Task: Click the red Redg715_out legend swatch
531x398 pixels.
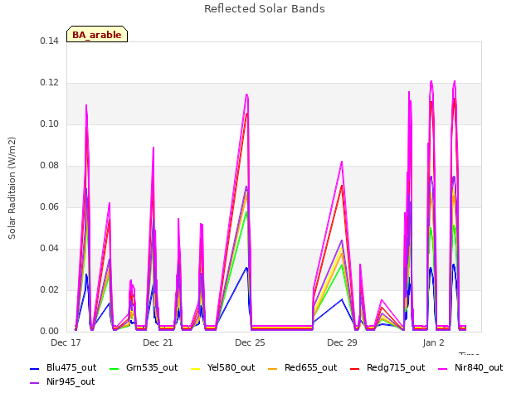Action: 354,368
